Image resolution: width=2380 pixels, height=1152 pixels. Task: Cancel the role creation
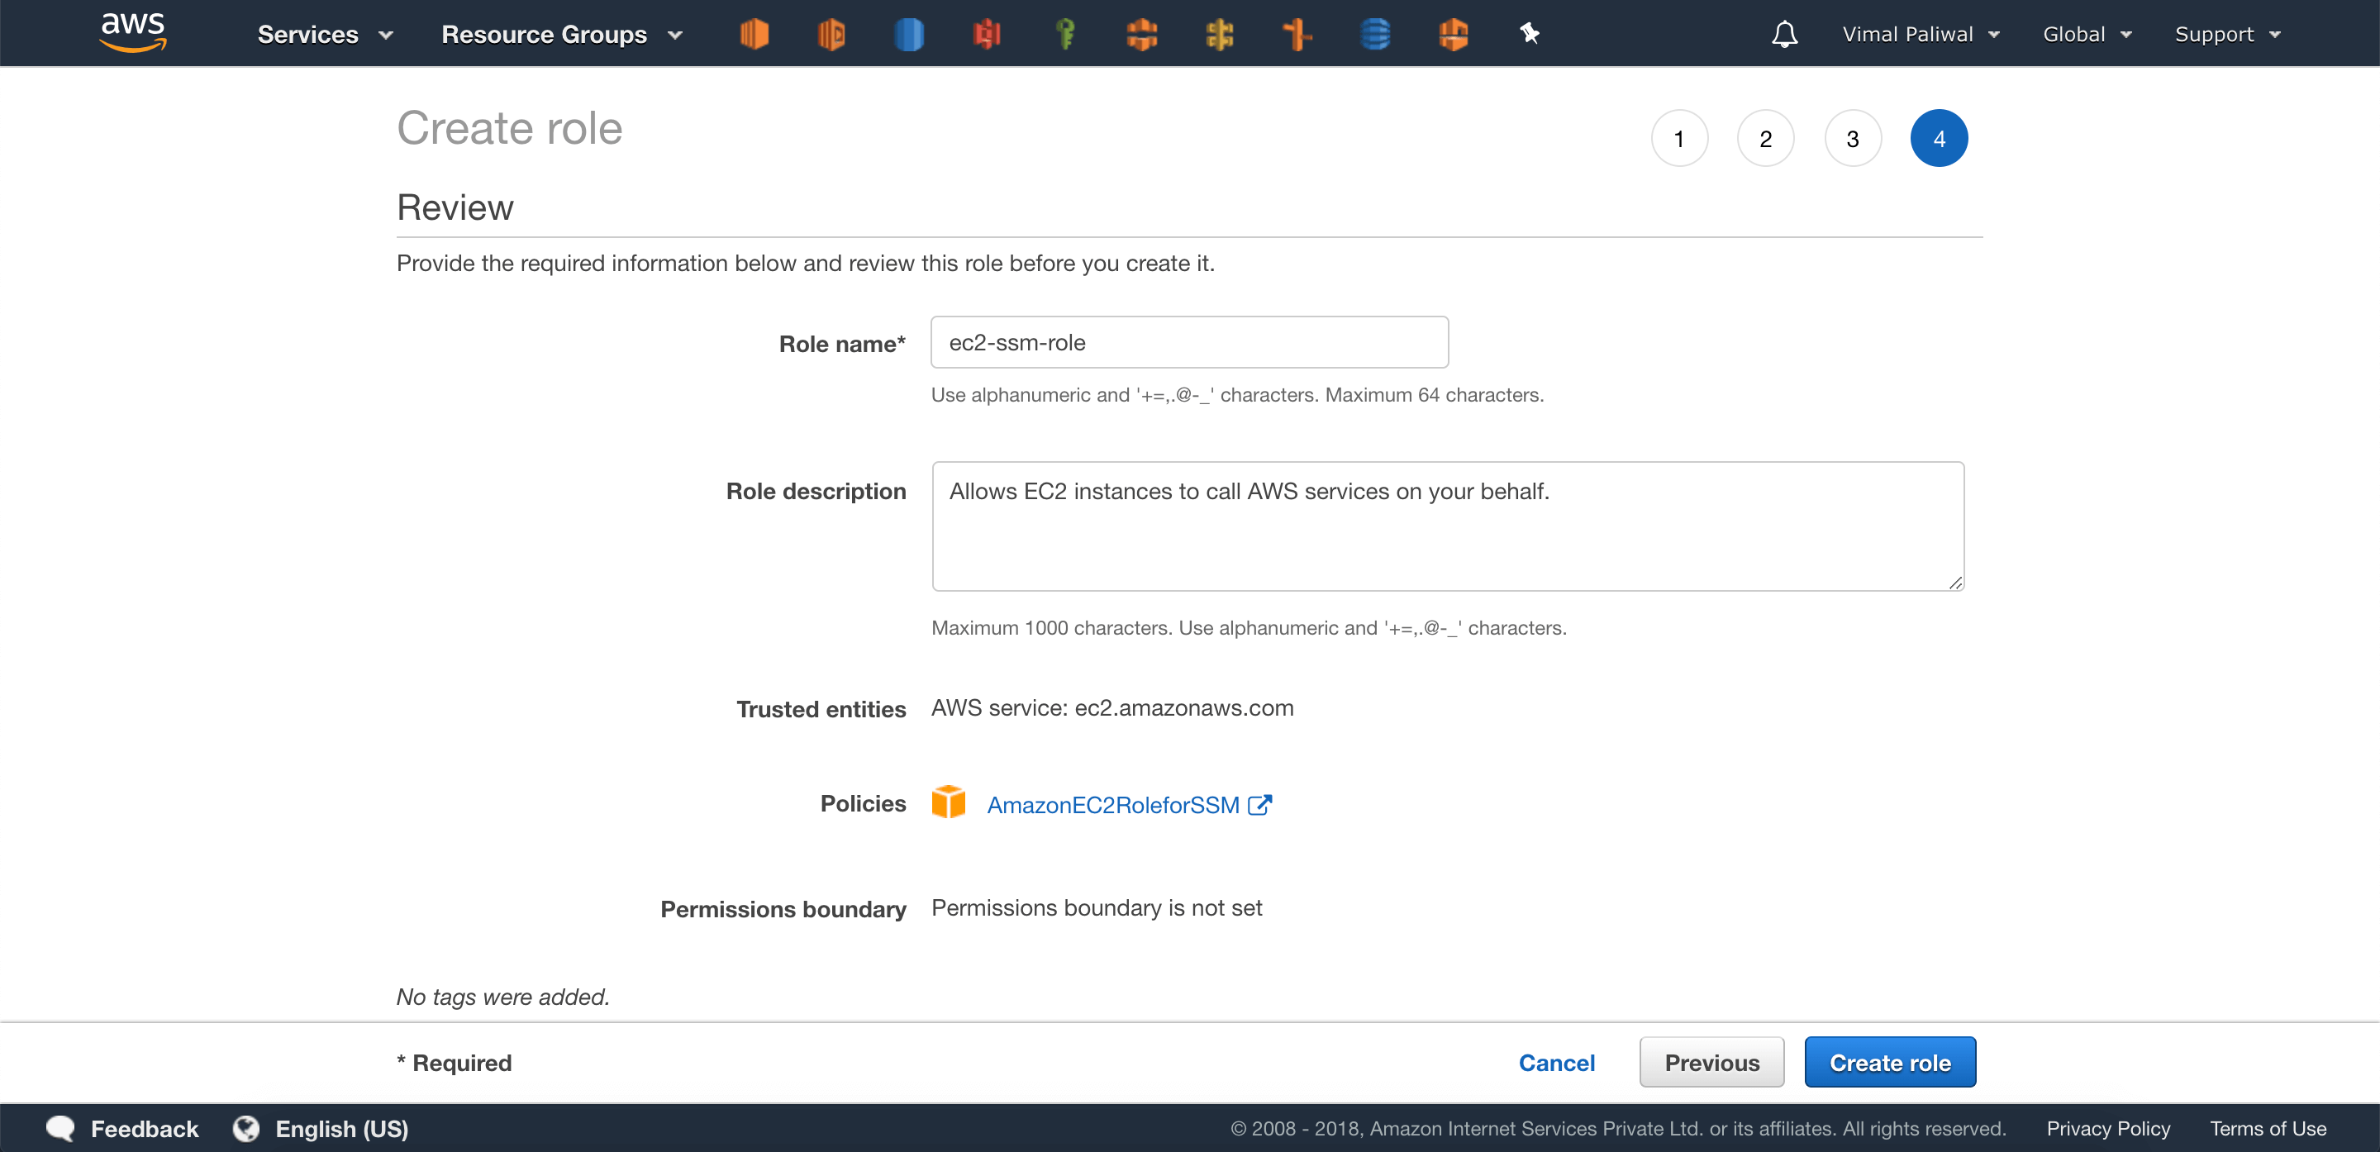point(1557,1063)
